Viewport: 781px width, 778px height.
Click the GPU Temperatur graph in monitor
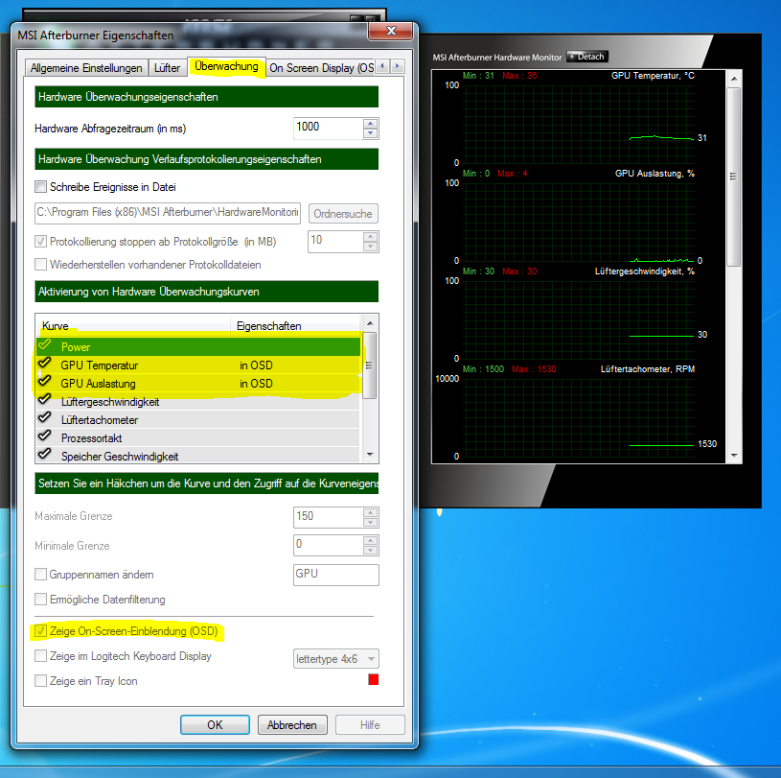point(579,125)
